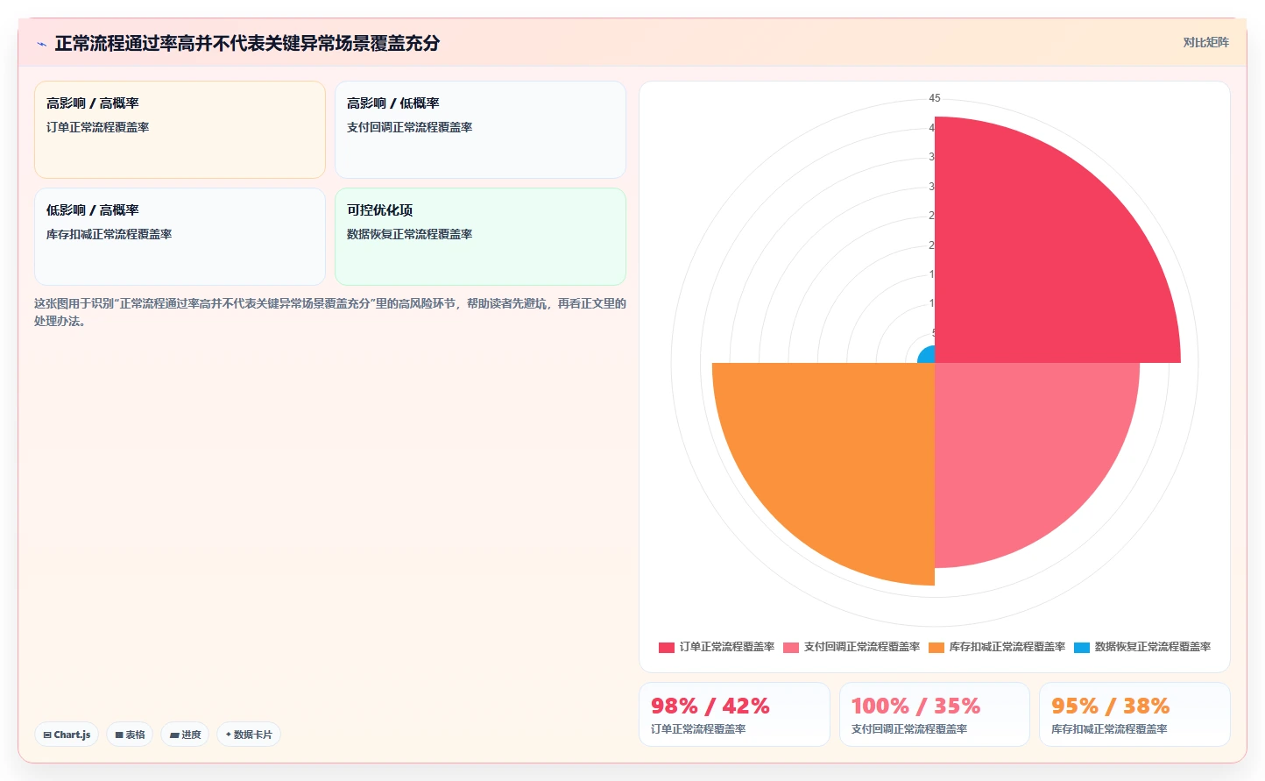Select the 低影响 / 高概率 quadrant card
Screen dimensions: 1265x781
tap(180, 237)
